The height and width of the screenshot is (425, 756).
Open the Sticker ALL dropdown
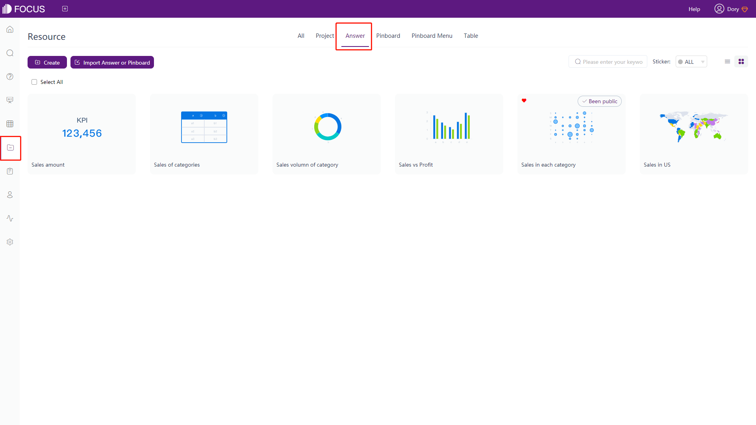tap(691, 62)
